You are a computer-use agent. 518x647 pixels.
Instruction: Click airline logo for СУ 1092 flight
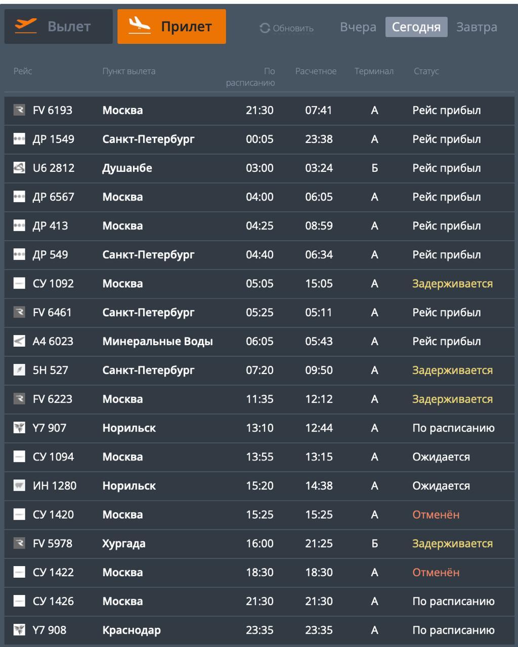tap(19, 284)
